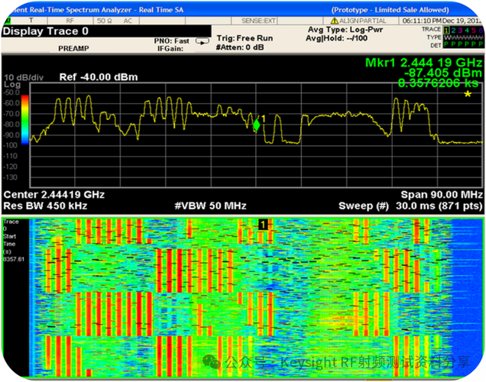This screenshot has height=382, width=486.
Task: Click the -50.0 y-axis label
Action: tap(11, 92)
